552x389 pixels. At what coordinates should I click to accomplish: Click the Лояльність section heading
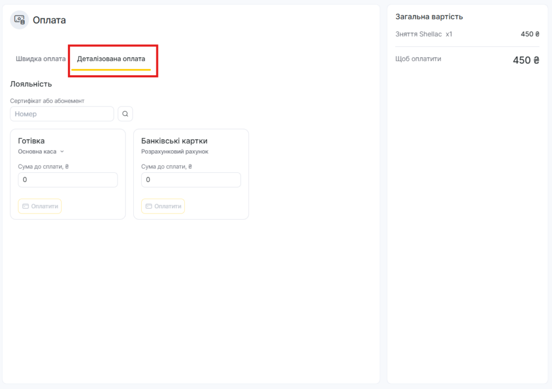[31, 84]
